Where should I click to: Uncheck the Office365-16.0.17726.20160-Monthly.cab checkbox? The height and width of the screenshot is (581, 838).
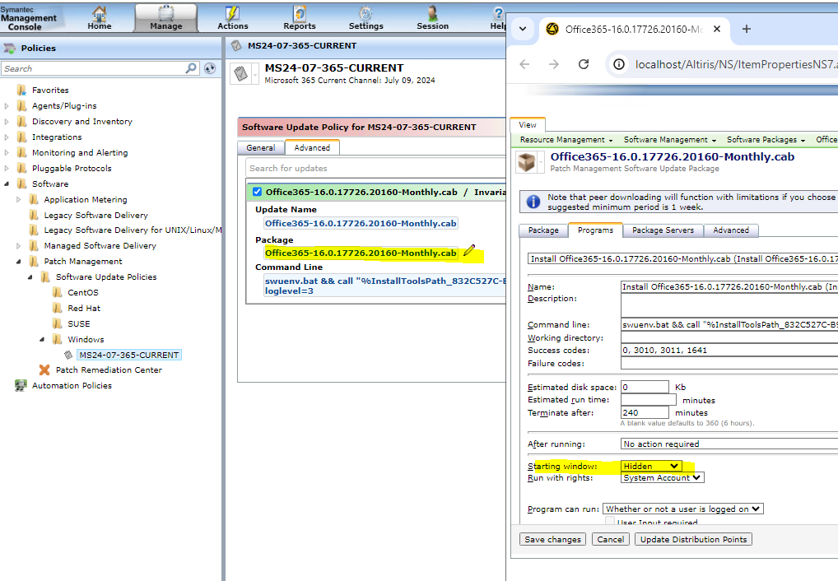(x=257, y=192)
